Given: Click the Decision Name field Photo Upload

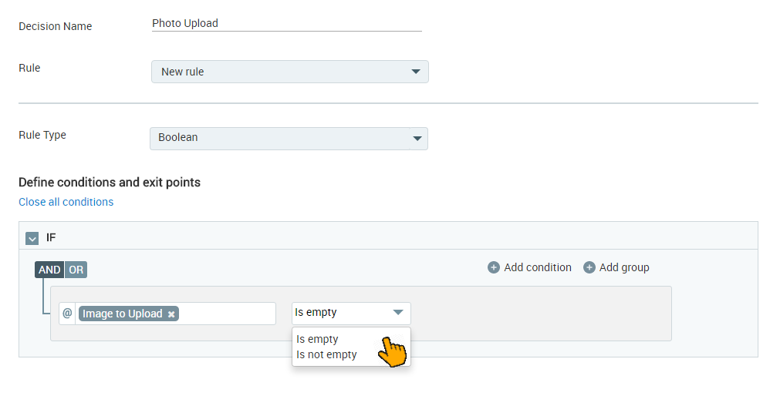Looking at the screenshot, I should 287,23.
